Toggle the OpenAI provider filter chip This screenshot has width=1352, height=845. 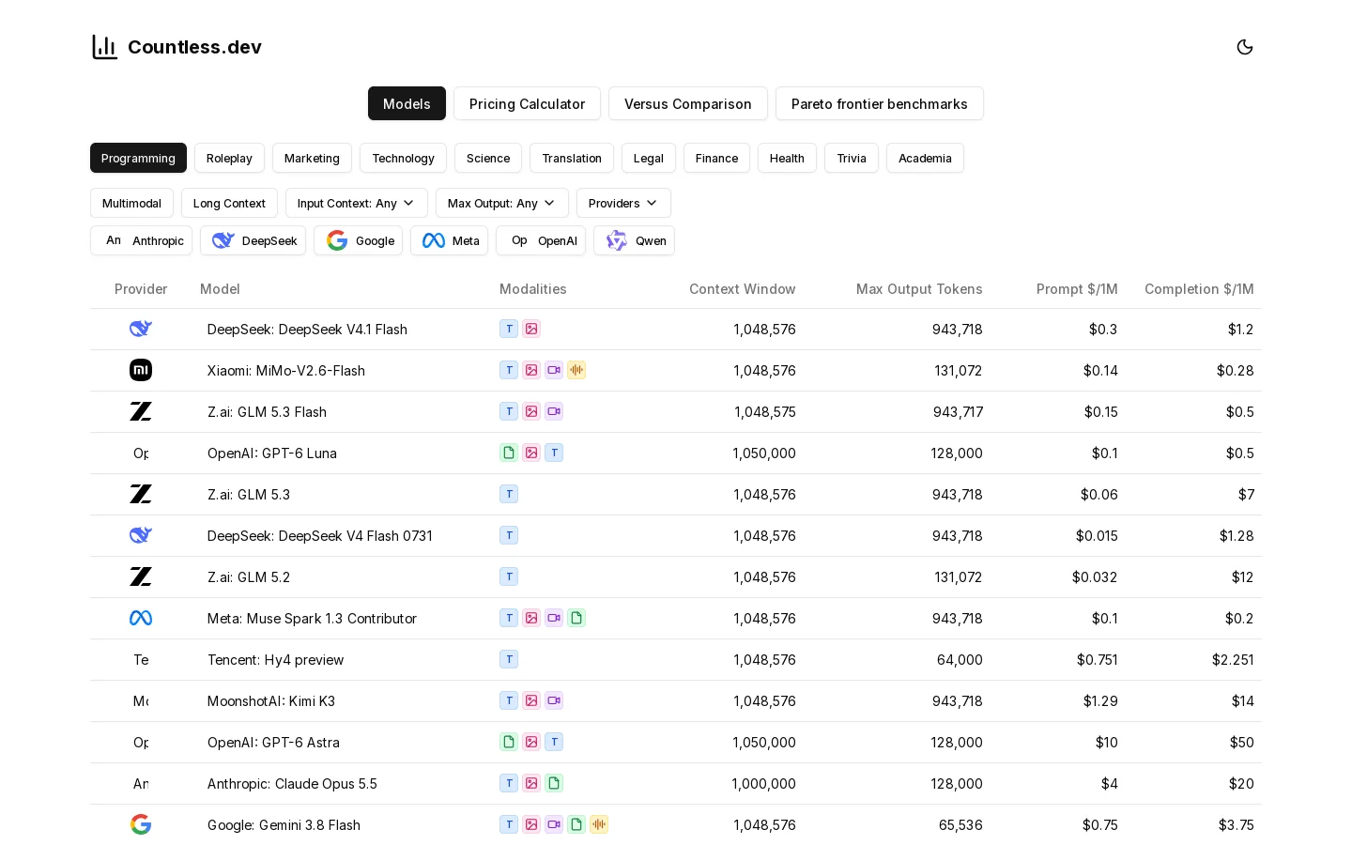(541, 240)
